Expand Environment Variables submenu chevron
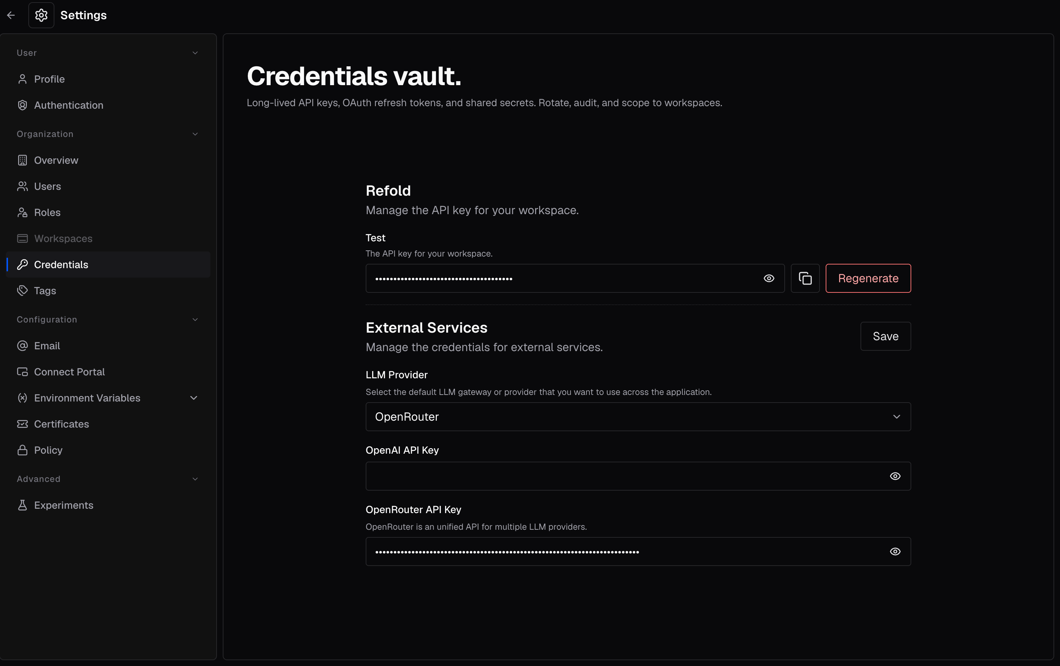Viewport: 1060px width, 666px height. coord(194,398)
